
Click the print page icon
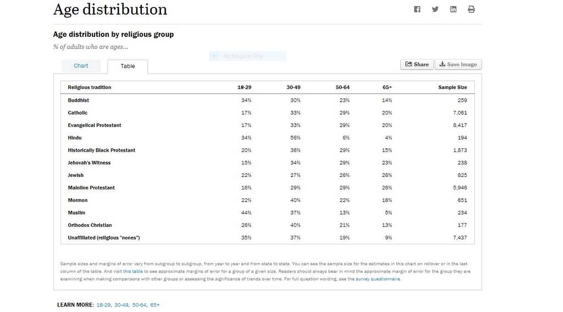(x=471, y=9)
